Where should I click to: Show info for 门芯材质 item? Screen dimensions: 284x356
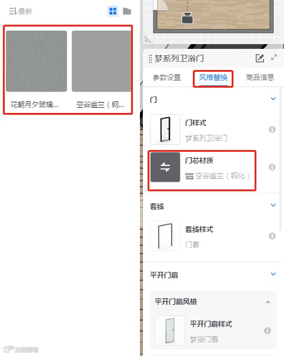(x=272, y=167)
